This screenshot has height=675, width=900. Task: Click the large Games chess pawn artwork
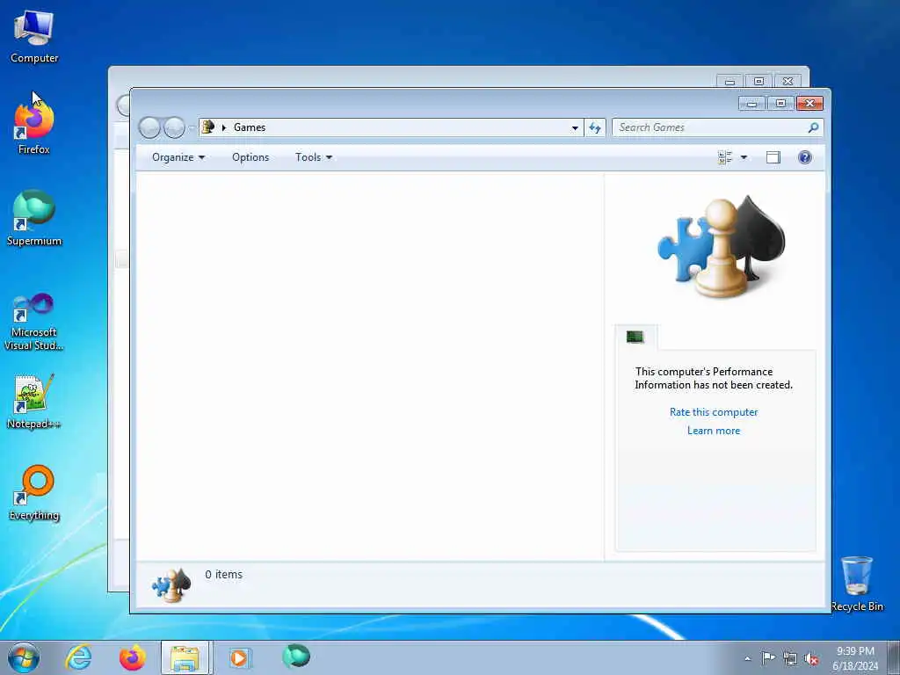(721, 247)
